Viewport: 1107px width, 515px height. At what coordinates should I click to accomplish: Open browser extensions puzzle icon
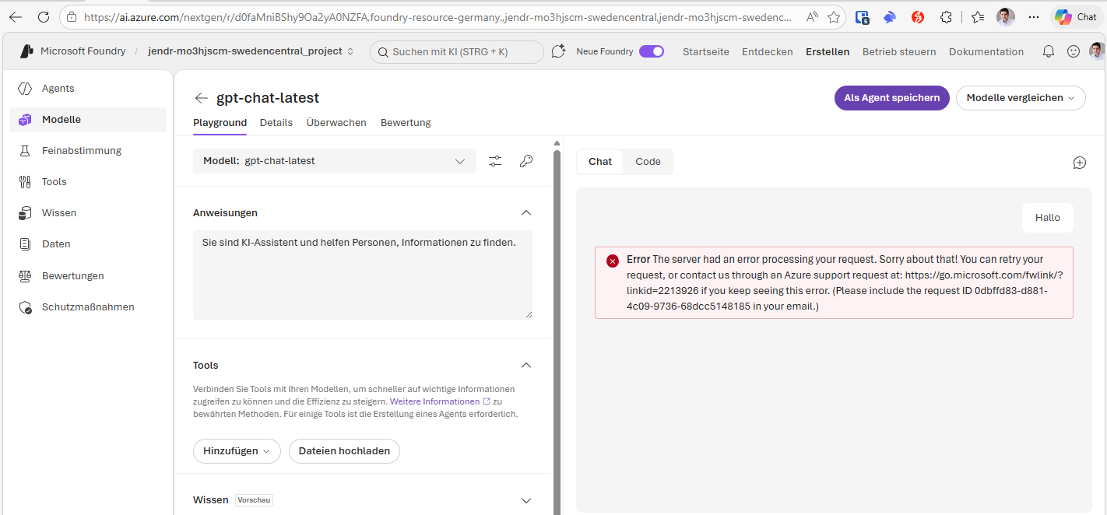(946, 17)
